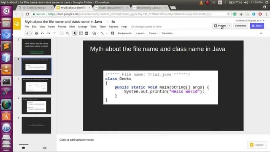Select the line tool icon
Screen dimensions: 270x152
102,33
